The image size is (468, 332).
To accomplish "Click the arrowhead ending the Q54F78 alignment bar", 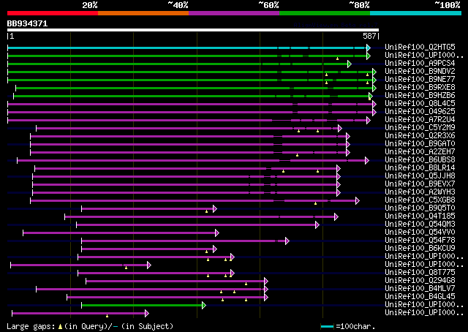I will (287, 241).
